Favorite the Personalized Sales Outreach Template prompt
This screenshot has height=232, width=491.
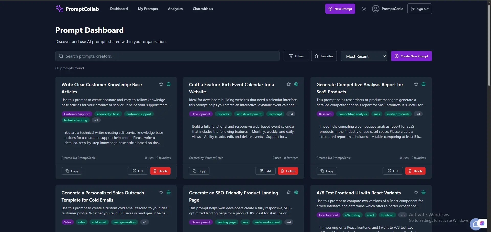(x=161, y=192)
